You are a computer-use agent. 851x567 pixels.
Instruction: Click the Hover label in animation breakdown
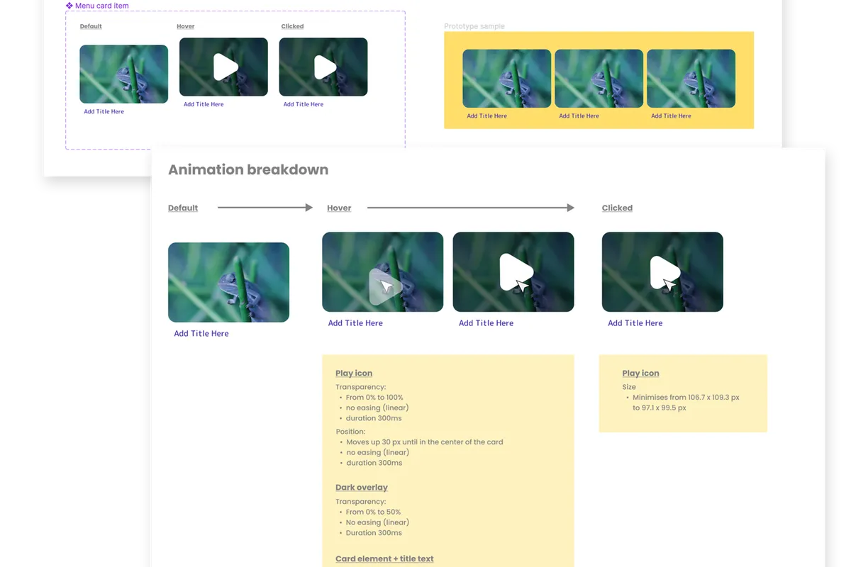(339, 208)
